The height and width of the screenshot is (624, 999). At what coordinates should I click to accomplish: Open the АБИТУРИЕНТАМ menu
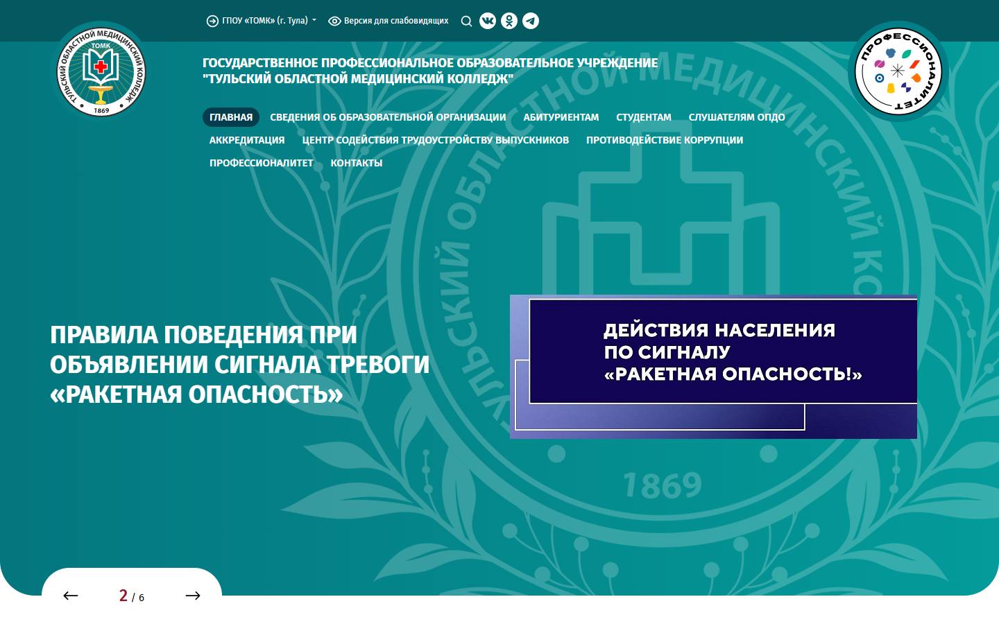coord(561,117)
